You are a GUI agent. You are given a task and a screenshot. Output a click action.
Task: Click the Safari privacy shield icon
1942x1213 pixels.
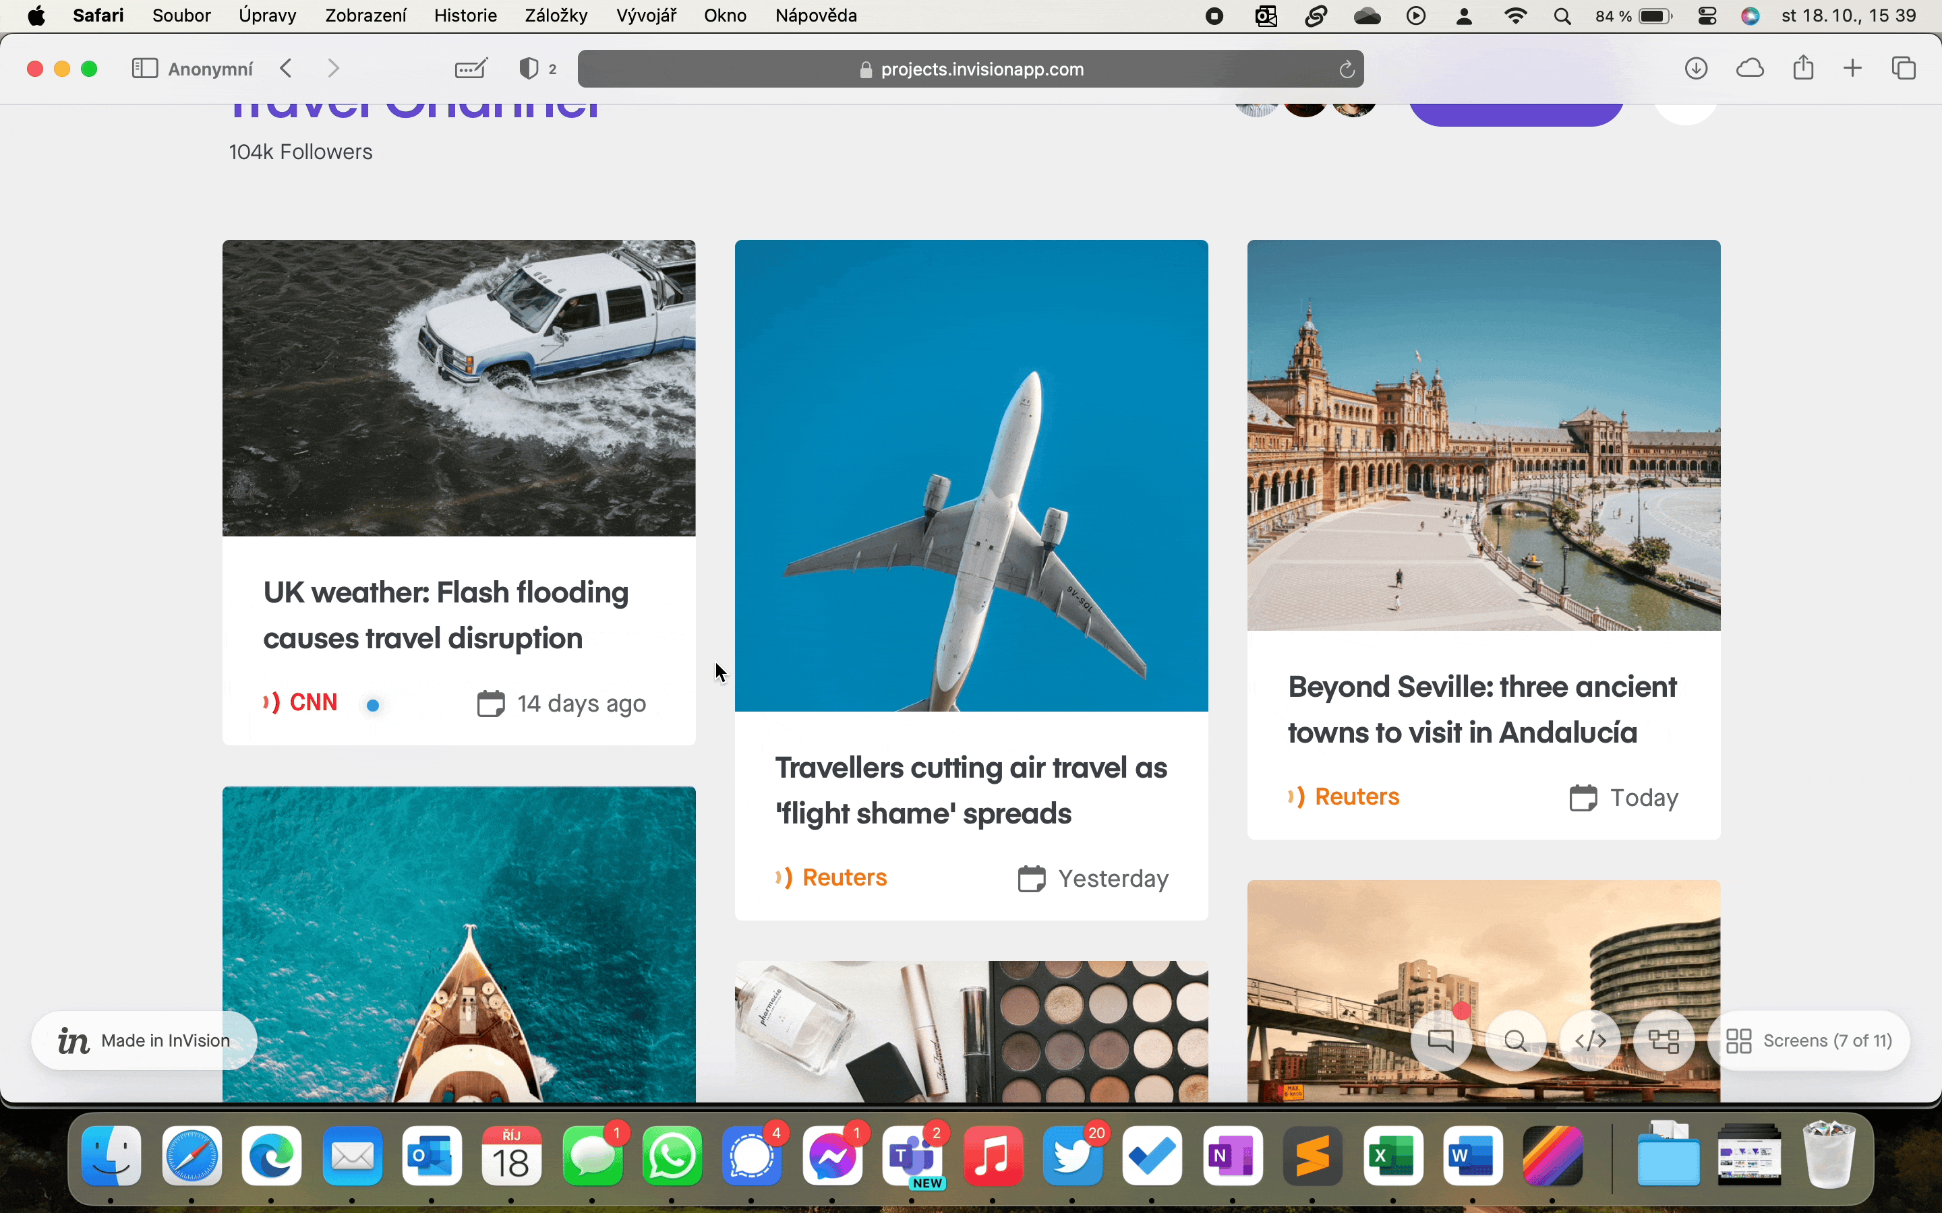pyautogui.click(x=529, y=69)
